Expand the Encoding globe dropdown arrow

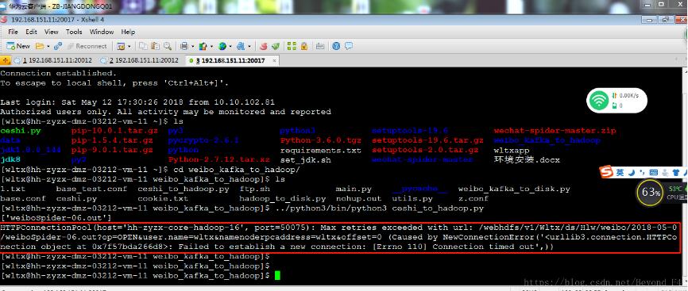[230, 46]
